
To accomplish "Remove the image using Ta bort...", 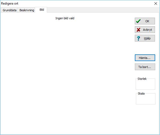I will coord(145,67).
